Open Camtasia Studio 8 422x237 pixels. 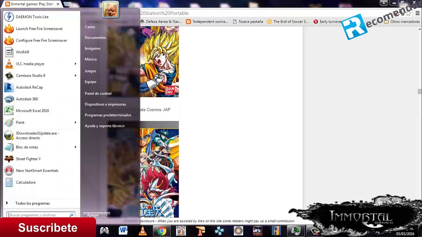point(30,75)
